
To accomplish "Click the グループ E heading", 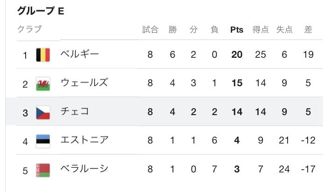I will 41,11.
